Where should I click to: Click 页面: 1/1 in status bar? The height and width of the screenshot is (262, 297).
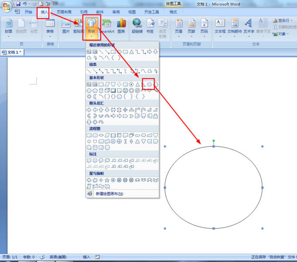click(x=10, y=257)
